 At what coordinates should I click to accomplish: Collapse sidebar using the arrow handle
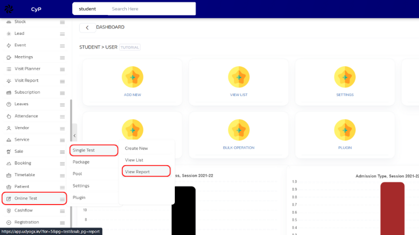click(74, 136)
